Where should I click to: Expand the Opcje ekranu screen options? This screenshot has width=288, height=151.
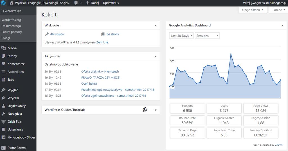253,10
